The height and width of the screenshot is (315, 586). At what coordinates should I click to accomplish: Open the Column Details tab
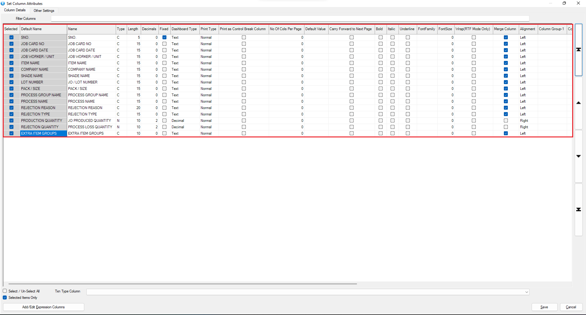(15, 10)
